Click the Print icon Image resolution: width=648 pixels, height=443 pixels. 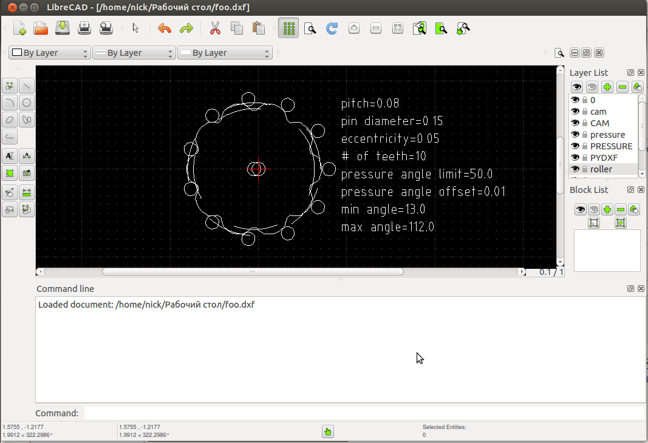[84, 28]
